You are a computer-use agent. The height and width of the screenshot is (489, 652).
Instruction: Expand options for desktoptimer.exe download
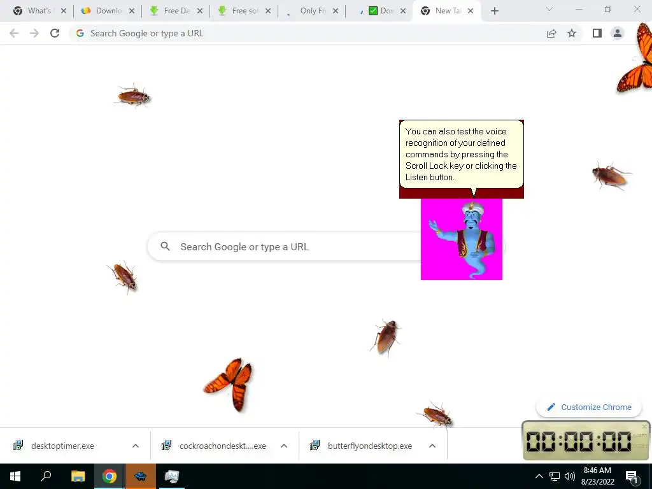[x=136, y=446]
